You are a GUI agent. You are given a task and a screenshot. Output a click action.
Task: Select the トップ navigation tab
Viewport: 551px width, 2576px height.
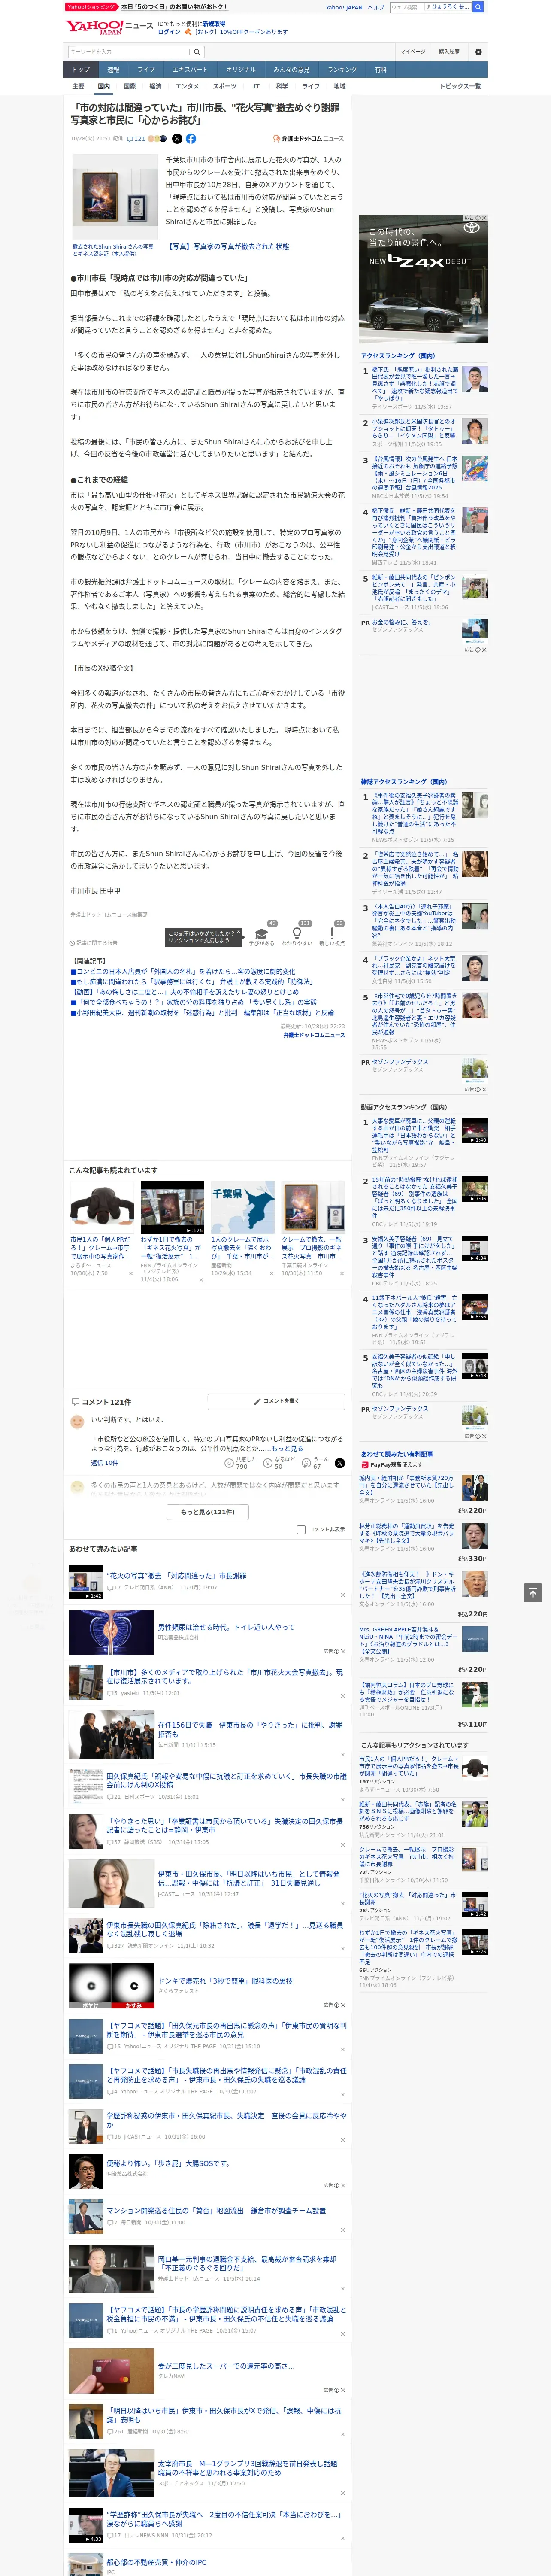click(x=81, y=69)
